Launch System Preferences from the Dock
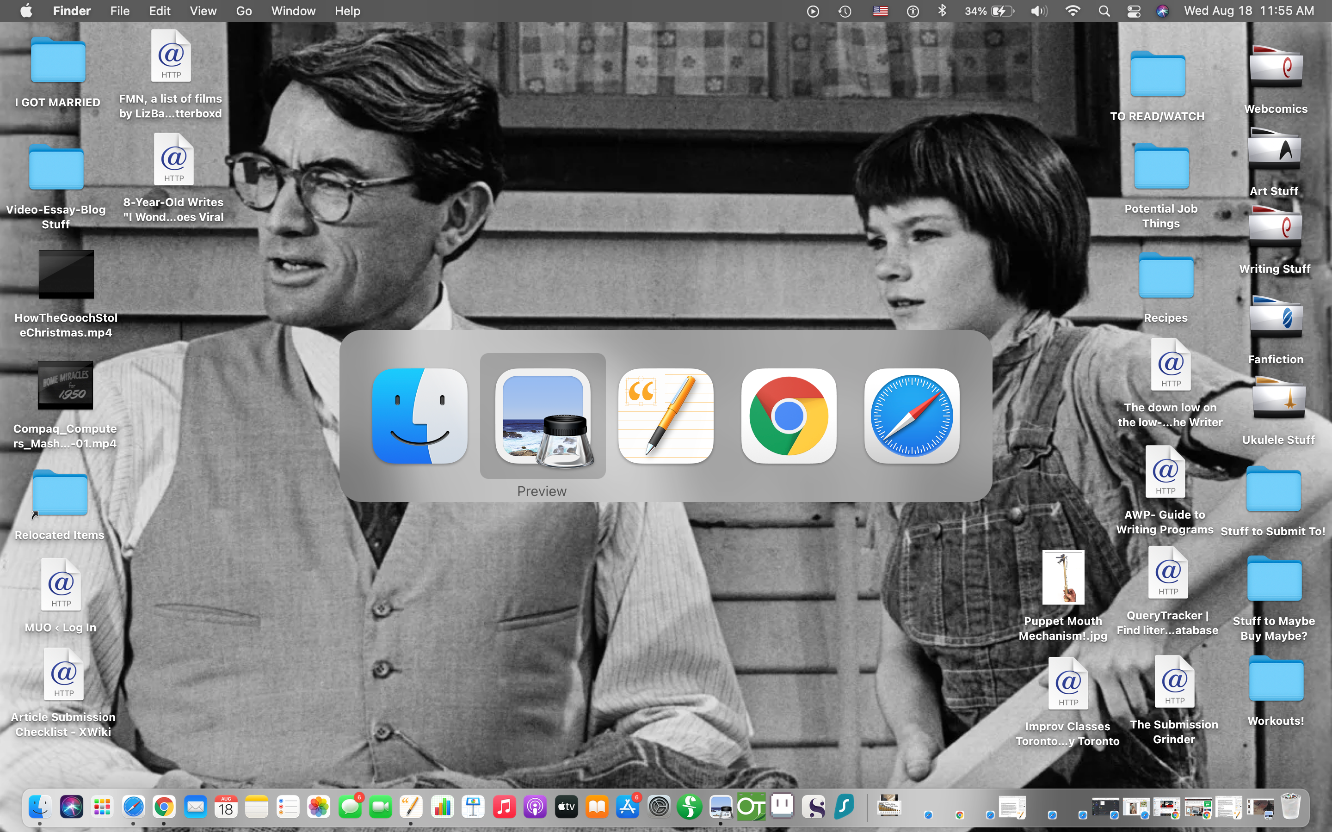The image size is (1332, 832). pos(658,807)
